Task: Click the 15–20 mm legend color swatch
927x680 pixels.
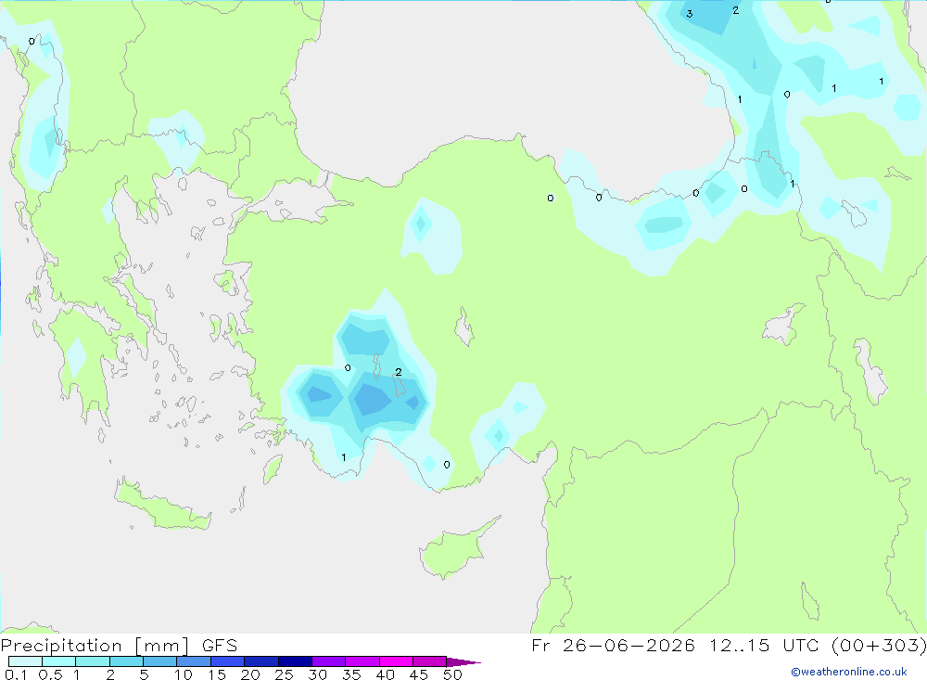Action: coord(228,661)
